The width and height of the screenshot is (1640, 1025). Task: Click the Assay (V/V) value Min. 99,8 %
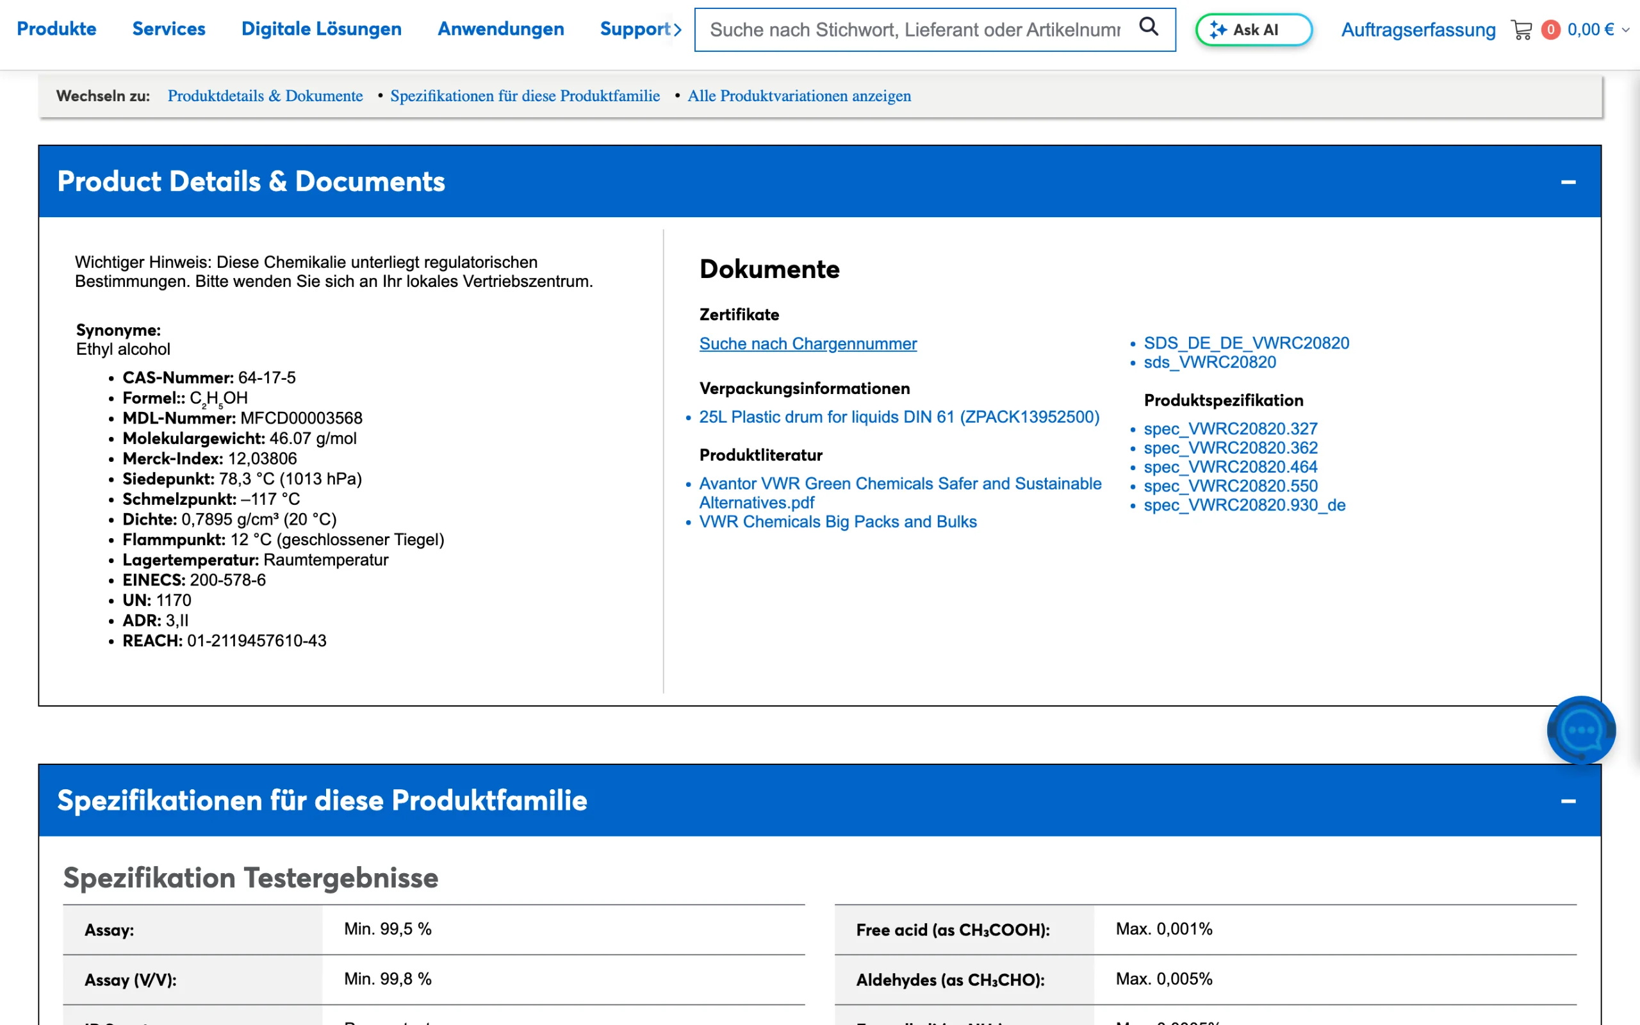(x=388, y=979)
